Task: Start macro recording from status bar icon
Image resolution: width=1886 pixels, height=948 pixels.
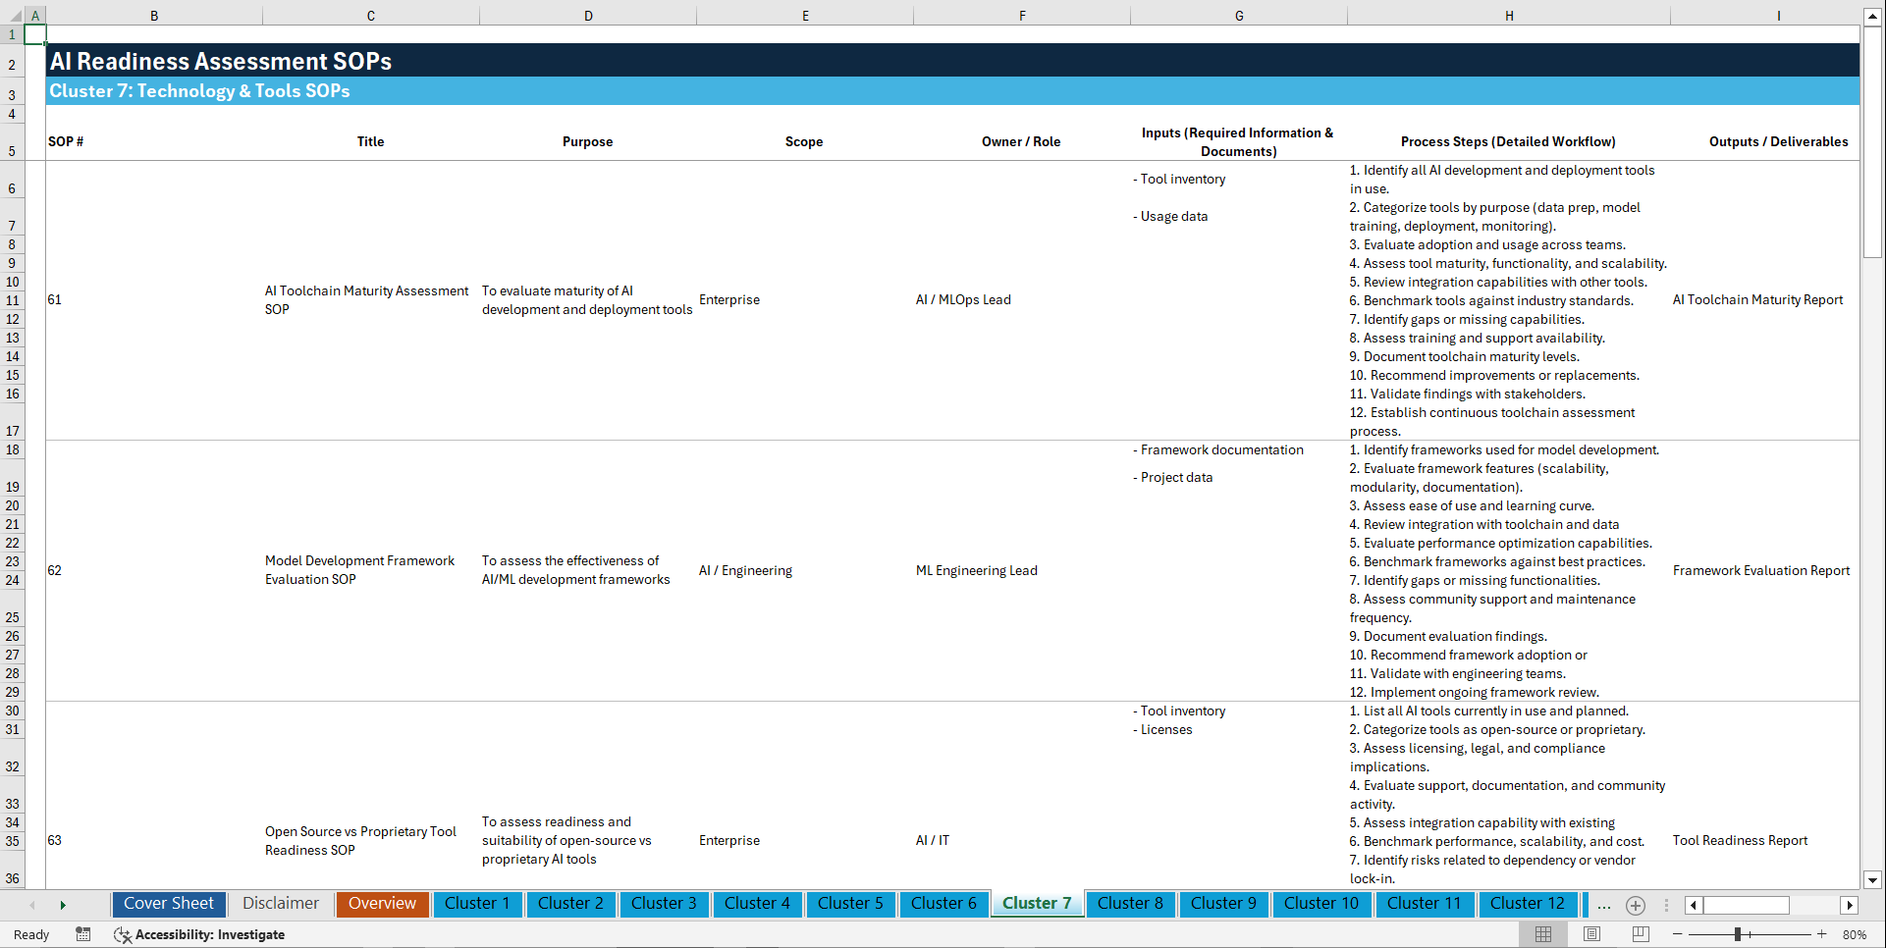Action: point(83,934)
